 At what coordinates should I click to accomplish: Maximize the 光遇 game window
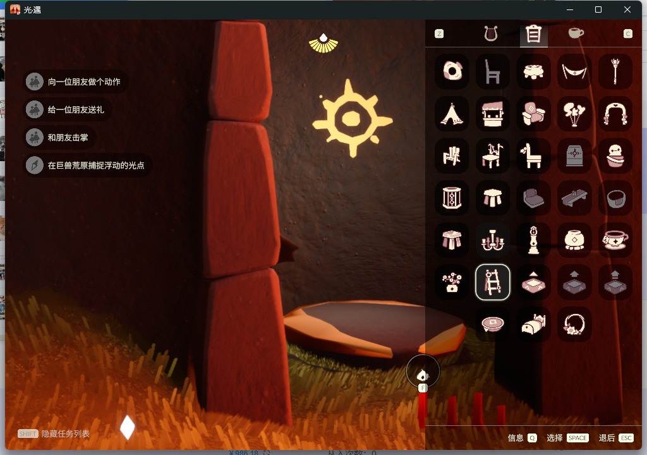click(x=598, y=9)
